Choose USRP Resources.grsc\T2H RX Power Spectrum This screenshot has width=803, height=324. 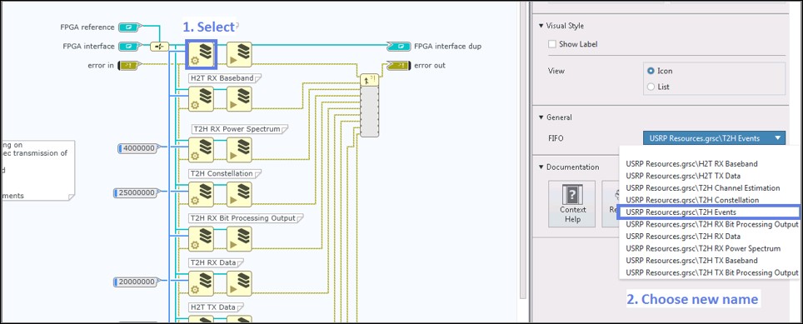[x=709, y=248]
